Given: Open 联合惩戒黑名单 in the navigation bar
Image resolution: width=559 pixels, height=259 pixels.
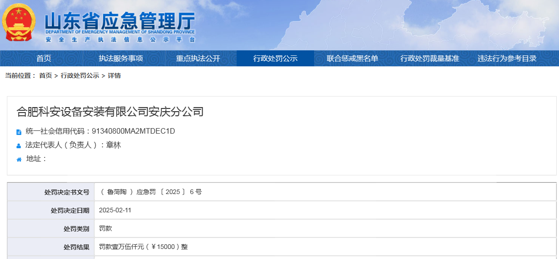Looking at the screenshot, I should pos(352,59).
